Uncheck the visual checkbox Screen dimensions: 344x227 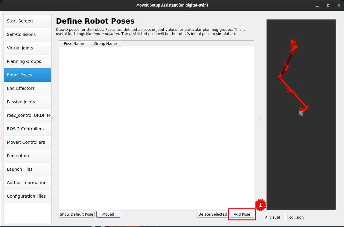point(266,217)
